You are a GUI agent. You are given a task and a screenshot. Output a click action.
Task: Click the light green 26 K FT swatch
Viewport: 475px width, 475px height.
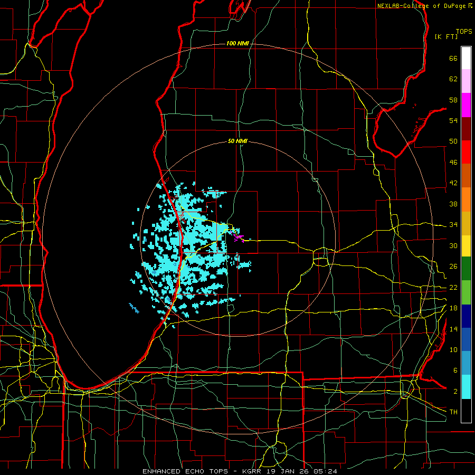coord(466,292)
